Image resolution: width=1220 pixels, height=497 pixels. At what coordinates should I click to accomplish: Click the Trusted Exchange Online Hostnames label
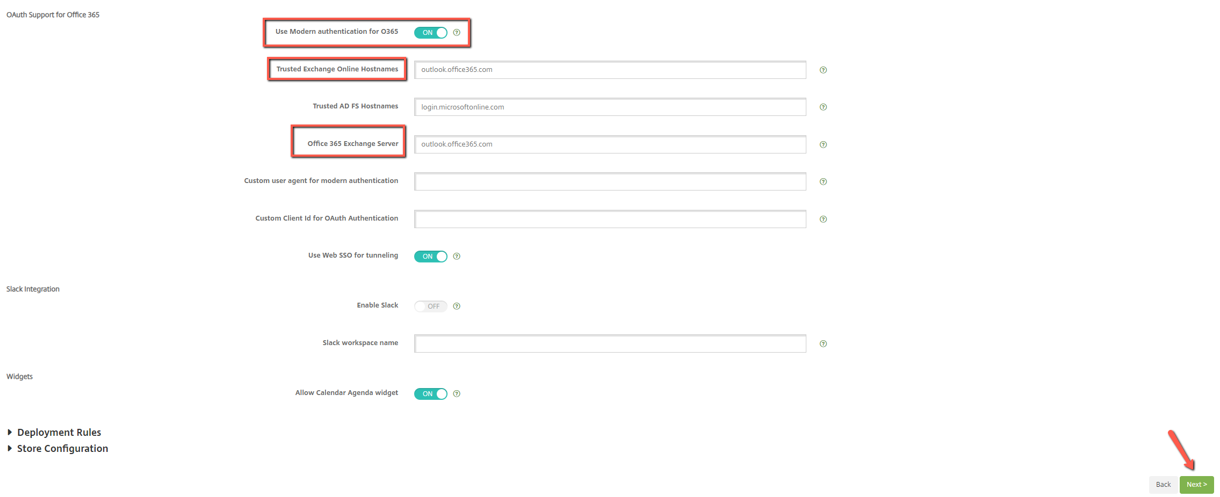337,69
